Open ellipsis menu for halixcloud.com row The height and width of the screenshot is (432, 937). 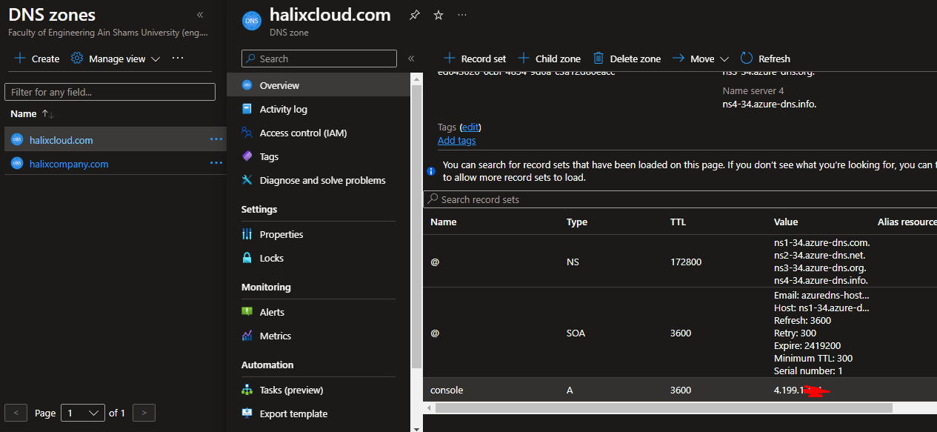tap(216, 139)
